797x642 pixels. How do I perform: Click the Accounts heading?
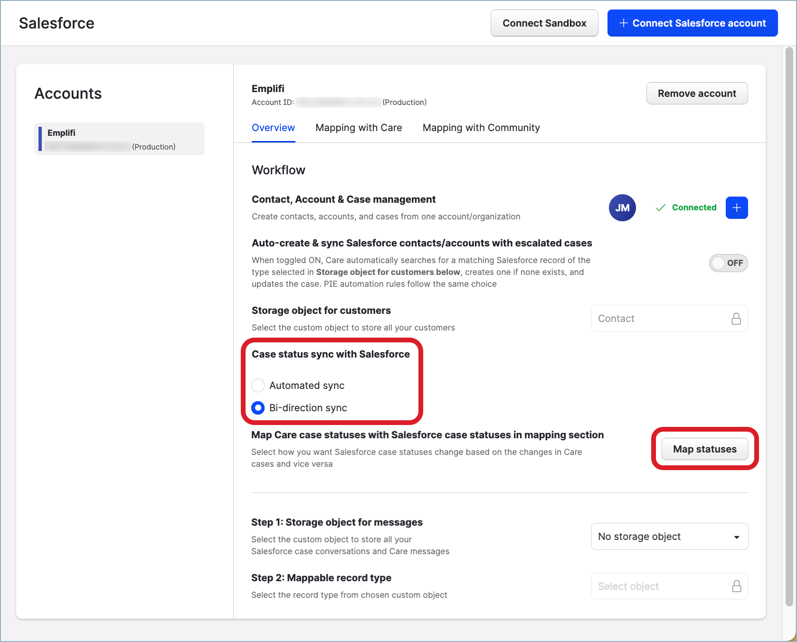click(68, 94)
